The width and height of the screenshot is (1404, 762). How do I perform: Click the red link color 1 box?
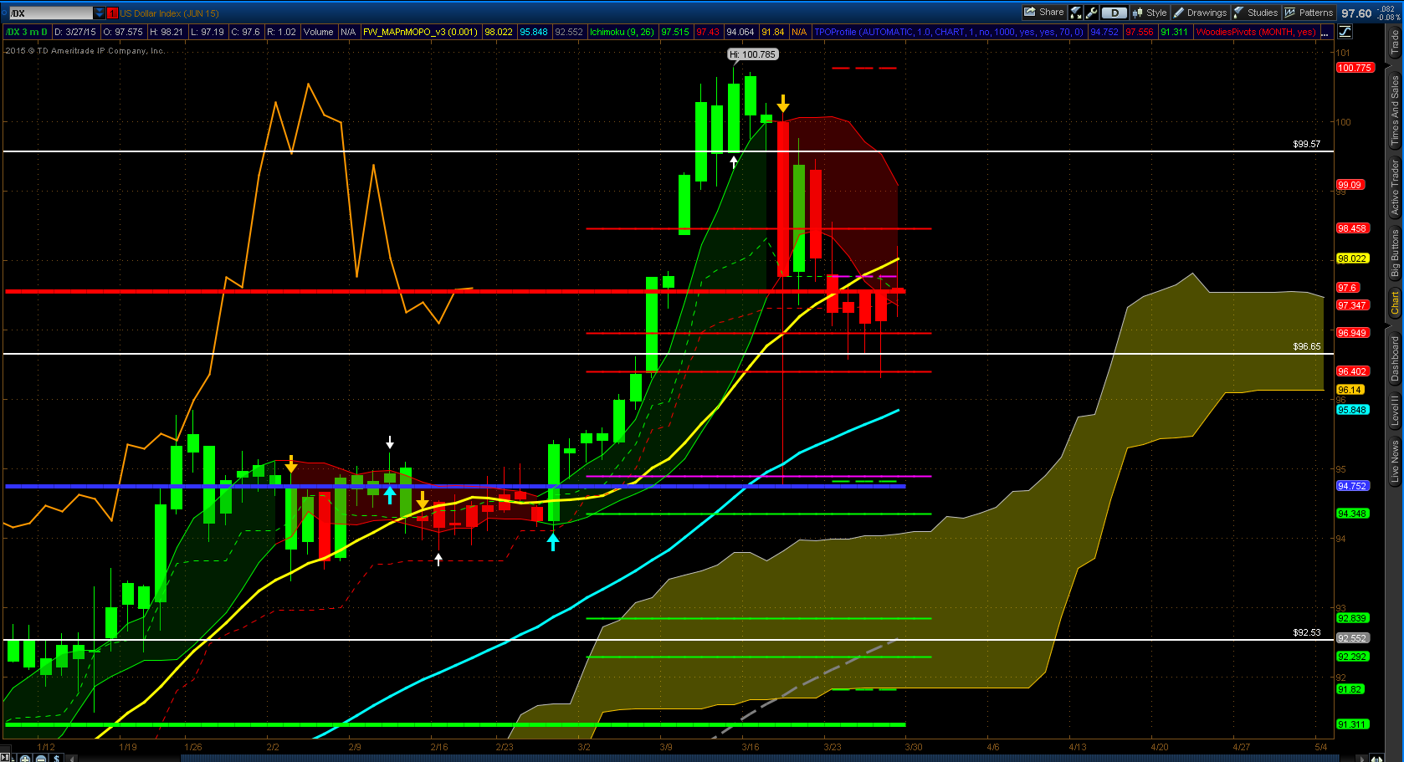pyautogui.click(x=112, y=13)
